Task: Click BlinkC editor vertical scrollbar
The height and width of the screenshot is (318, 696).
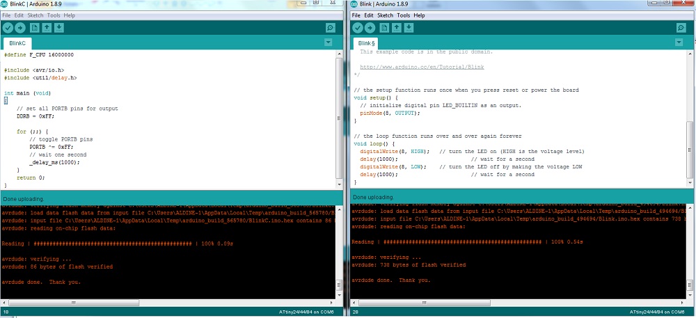Action: click(x=339, y=120)
